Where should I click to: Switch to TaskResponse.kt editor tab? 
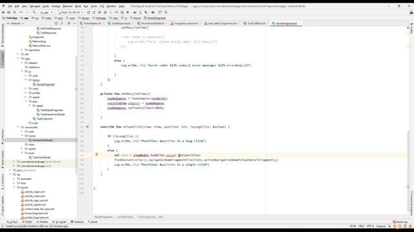(121, 23)
